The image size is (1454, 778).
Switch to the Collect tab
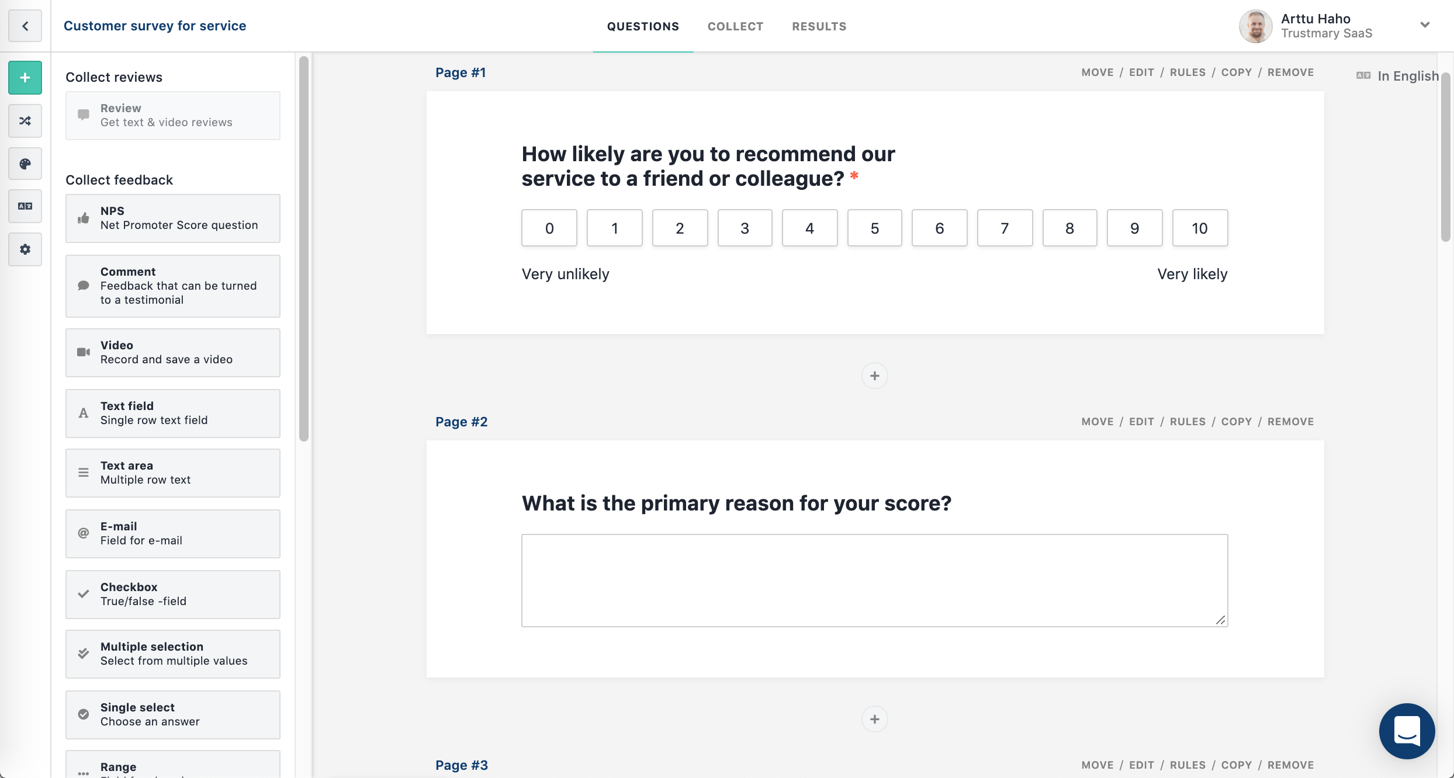pyautogui.click(x=735, y=26)
